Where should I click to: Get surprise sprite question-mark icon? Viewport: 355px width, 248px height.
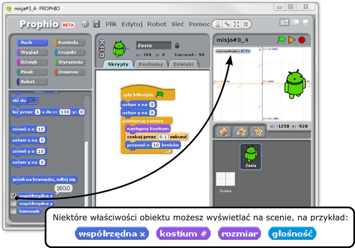258,132
